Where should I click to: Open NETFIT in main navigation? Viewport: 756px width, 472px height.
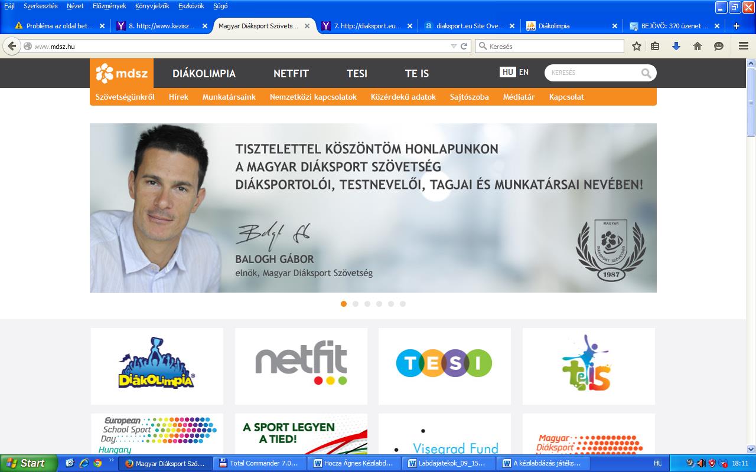(x=291, y=74)
